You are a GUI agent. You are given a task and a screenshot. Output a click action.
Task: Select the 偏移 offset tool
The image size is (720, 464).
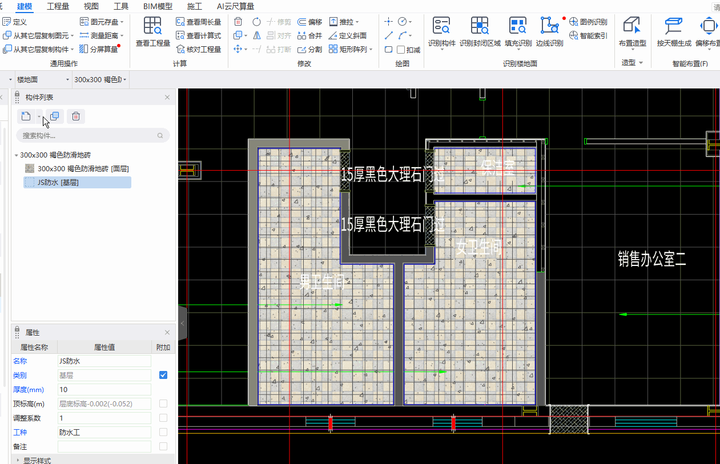pyautogui.click(x=310, y=22)
